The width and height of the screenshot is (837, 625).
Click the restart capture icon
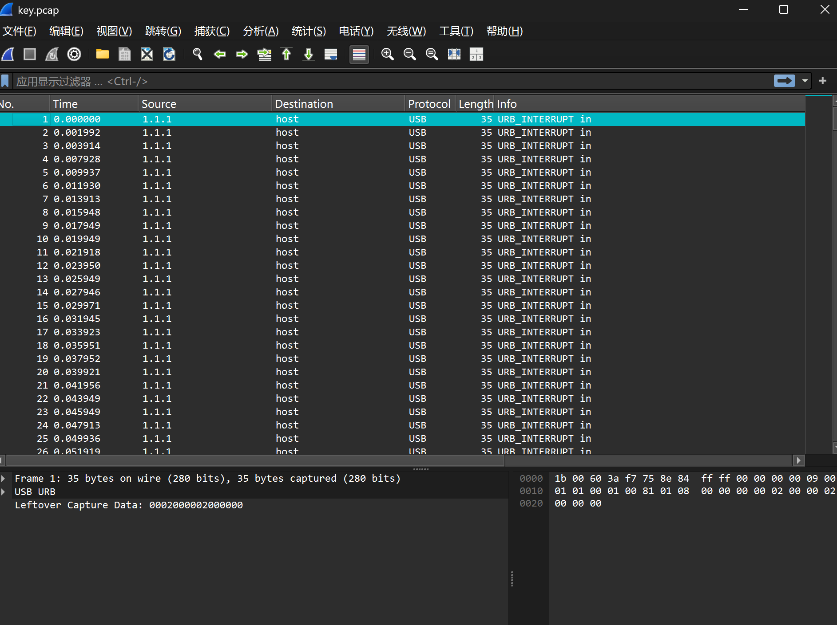pyautogui.click(x=52, y=54)
